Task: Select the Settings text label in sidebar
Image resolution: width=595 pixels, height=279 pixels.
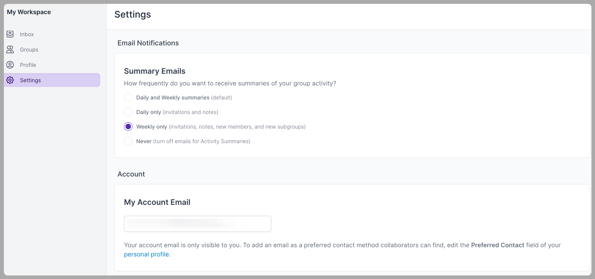Action: [30, 80]
